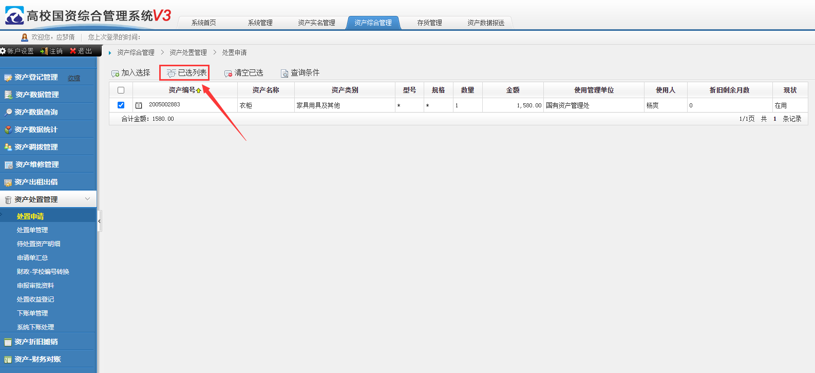The width and height of the screenshot is (815, 373).
Task: Uncheck the row checkbox for 衣柜 asset
Action: point(121,105)
